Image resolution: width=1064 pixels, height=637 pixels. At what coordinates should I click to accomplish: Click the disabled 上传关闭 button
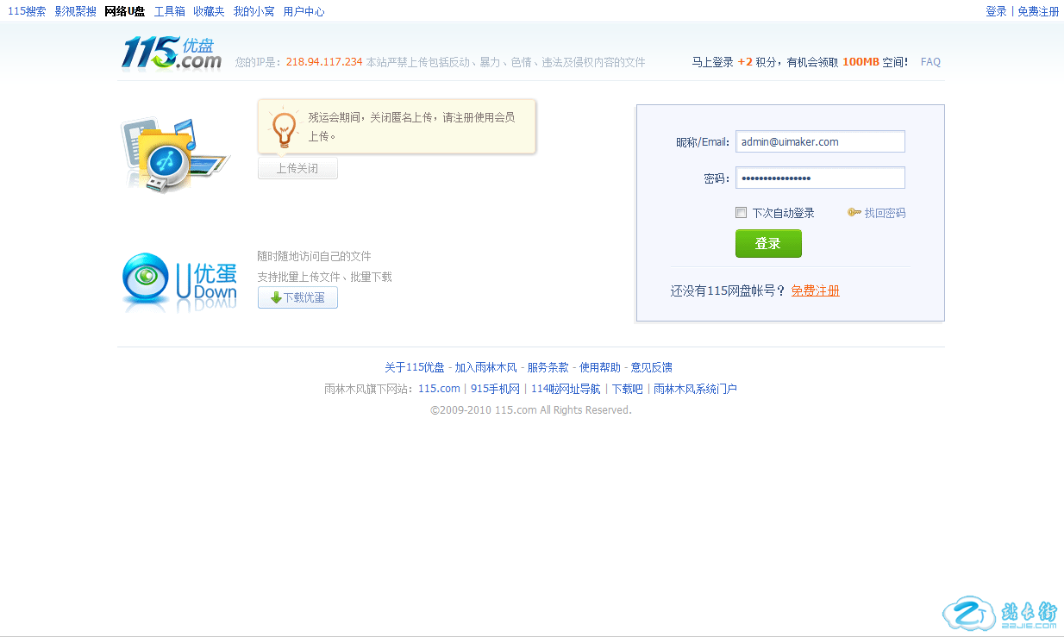pyautogui.click(x=297, y=168)
